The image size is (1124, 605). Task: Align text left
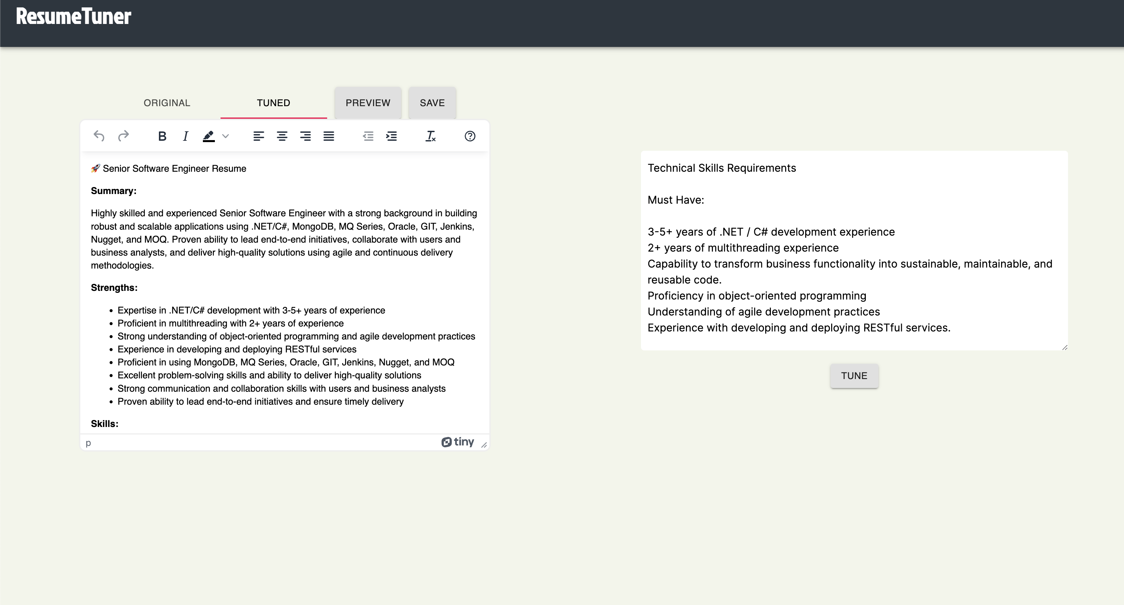(x=258, y=136)
